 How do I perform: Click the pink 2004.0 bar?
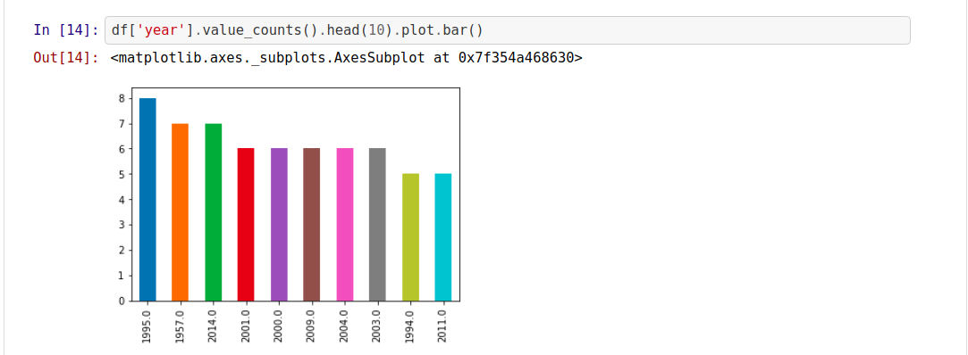point(344,225)
